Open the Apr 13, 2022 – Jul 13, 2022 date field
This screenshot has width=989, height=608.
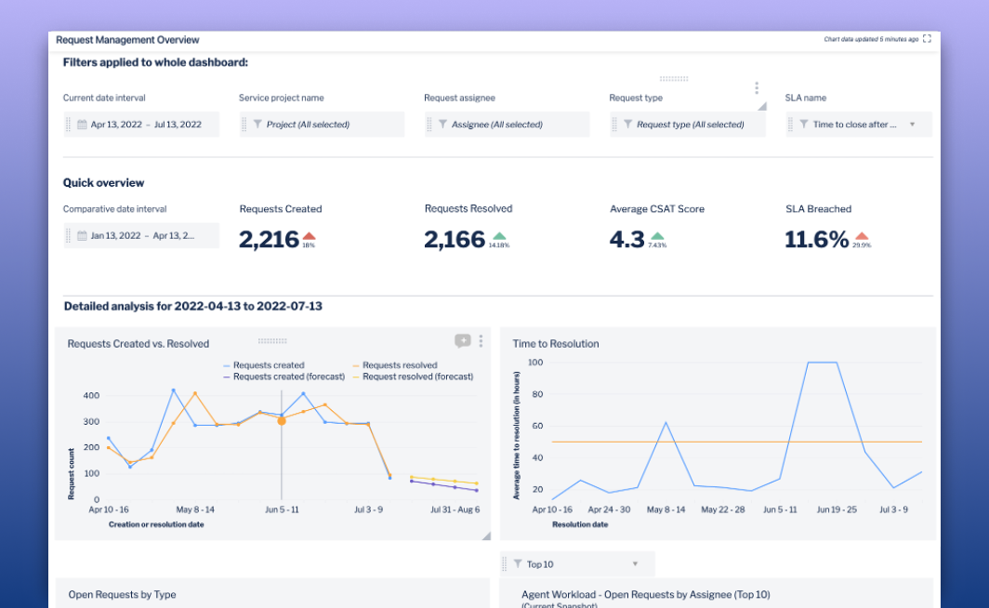pos(141,125)
